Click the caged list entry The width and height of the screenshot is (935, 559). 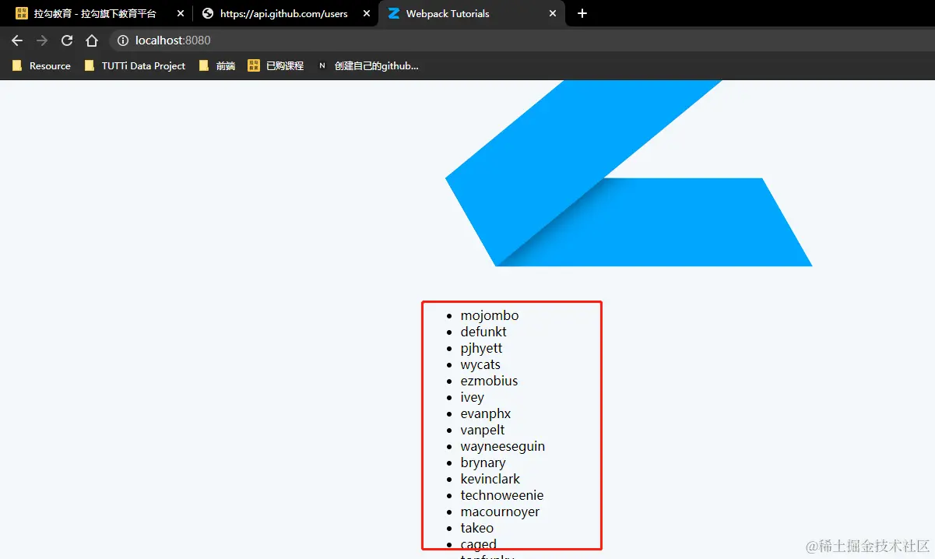click(478, 544)
